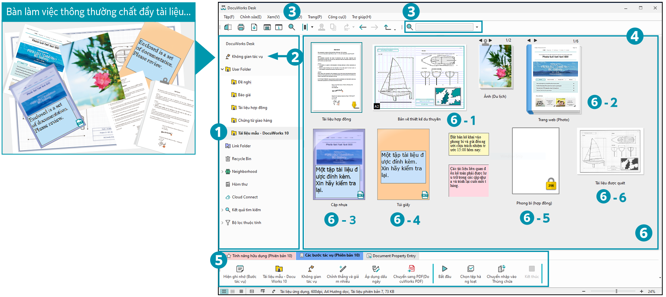Image resolution: width=666 pixels, height=297 pixels.
Task: Click the info view window toolbar icon
Action: (x=279, y=27)
